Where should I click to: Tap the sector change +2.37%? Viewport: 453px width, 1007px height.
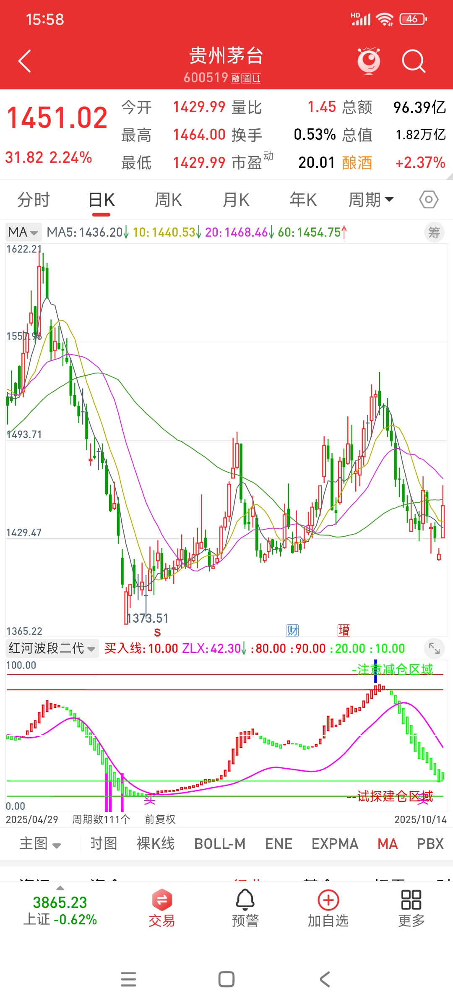(420, 162)
